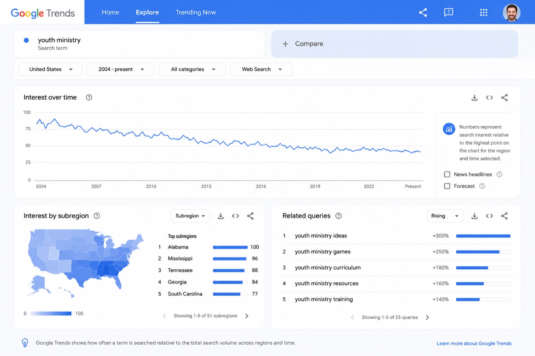Enable the News headlines checkbox
This screenshot has width=535, height=356.
pyautogui.click(x=447, y=174)
